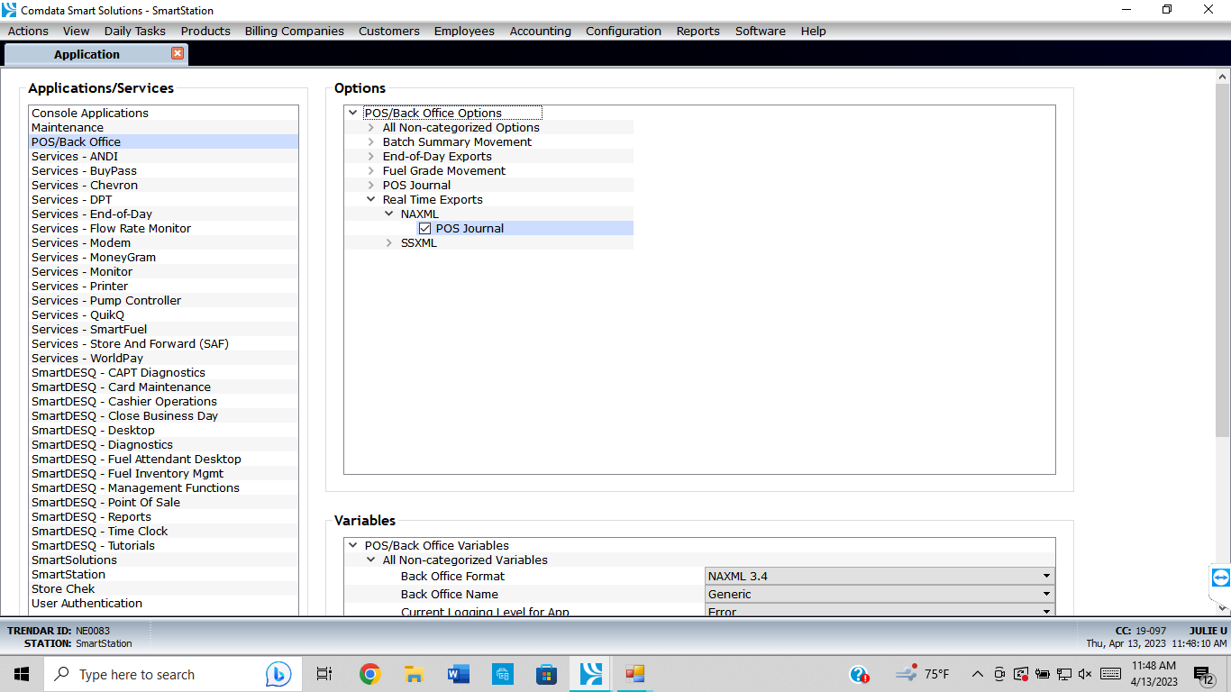Expand the SSXML tree node
The image size is (1231, 692).
point(389,243)
